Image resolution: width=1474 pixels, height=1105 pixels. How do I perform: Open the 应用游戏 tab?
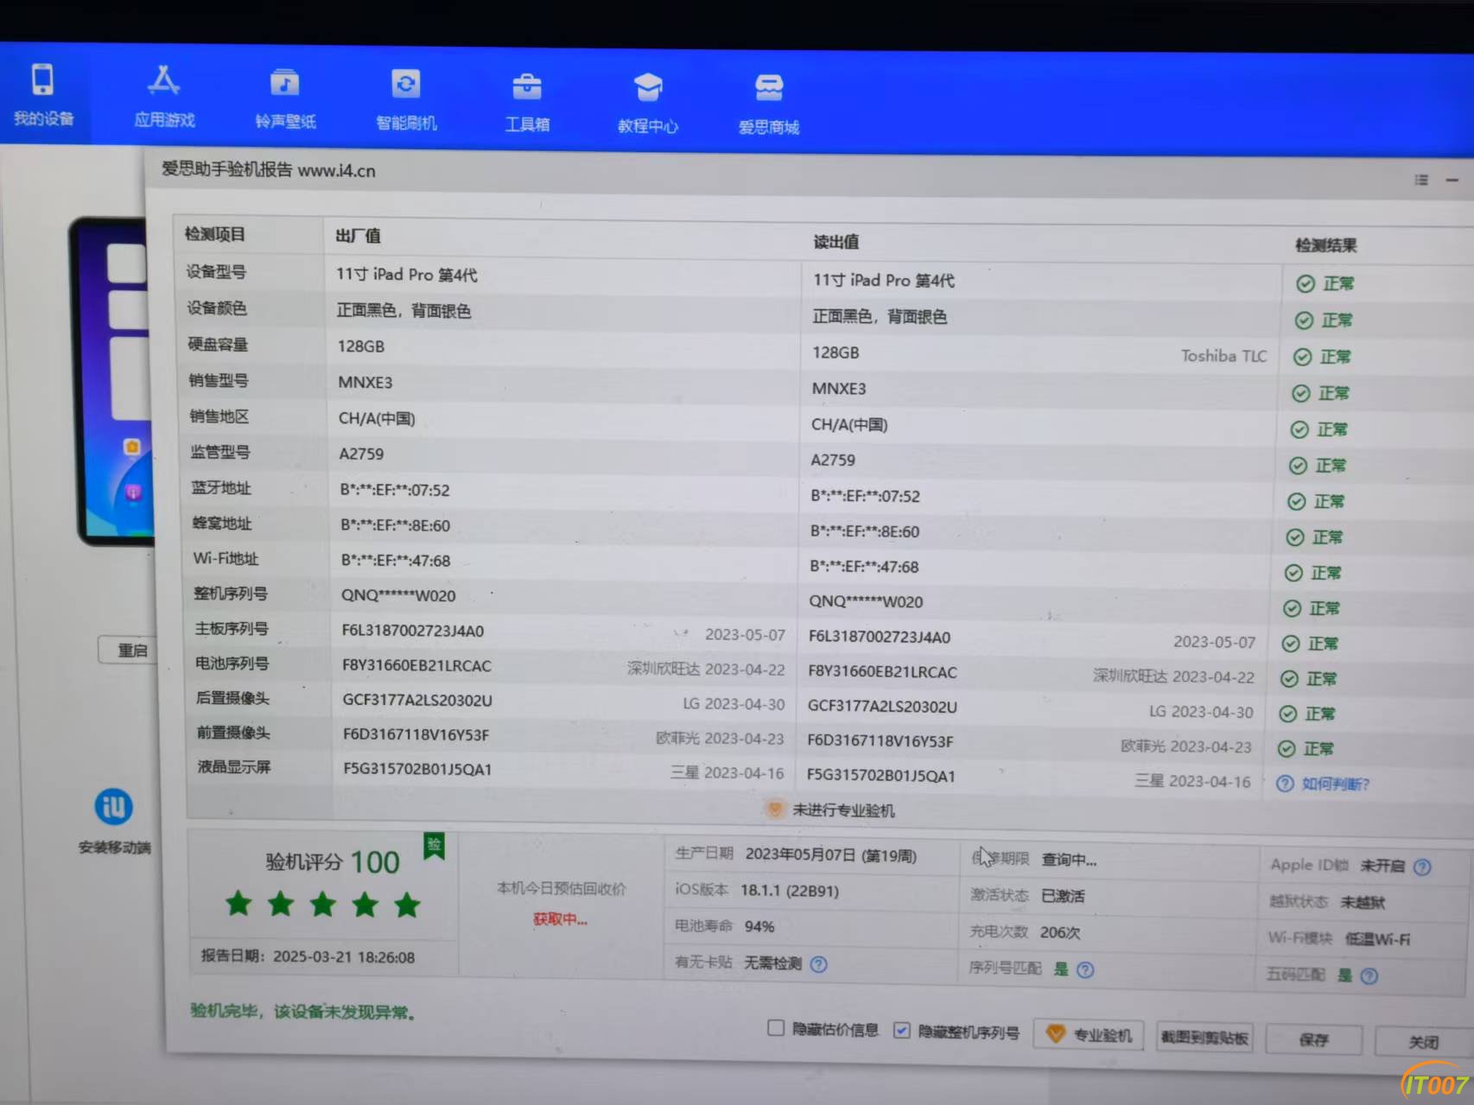[164, 97]
